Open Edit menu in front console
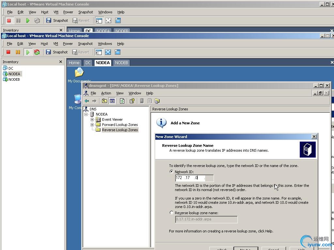 click(x=20, y=44)
